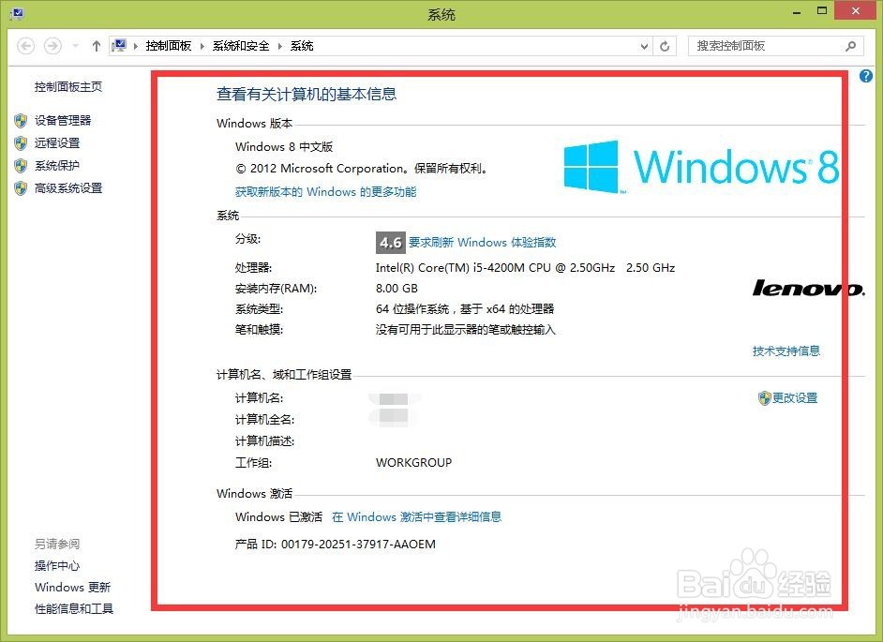This screenshot has height=642, width=883.
Task: Maximize the 系统 window
Action: [x=822, y=11]
